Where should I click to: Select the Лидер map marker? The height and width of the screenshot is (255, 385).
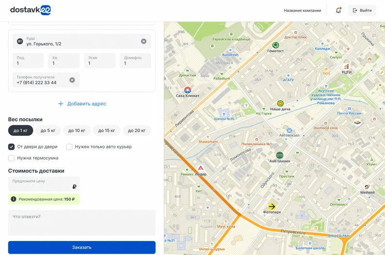[200, 168]
